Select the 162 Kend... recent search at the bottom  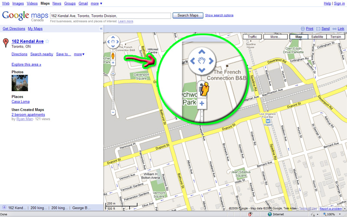click(17, 208)
